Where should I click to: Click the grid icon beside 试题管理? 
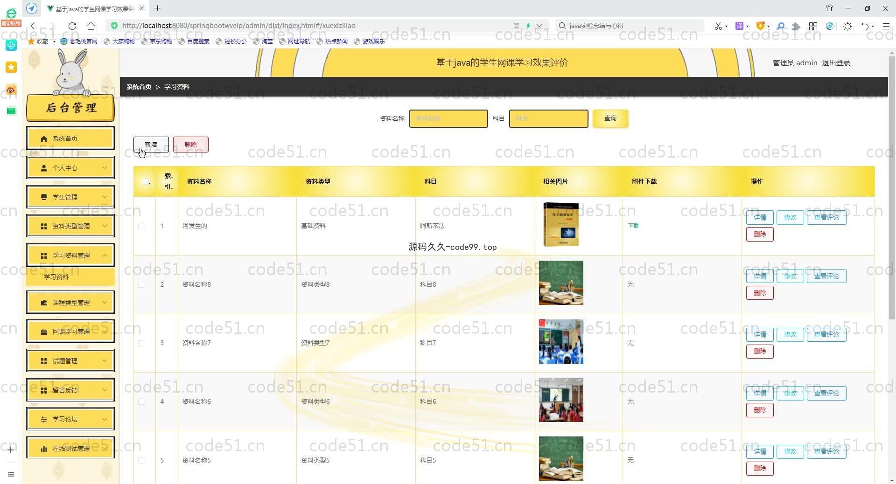(44, 361)
